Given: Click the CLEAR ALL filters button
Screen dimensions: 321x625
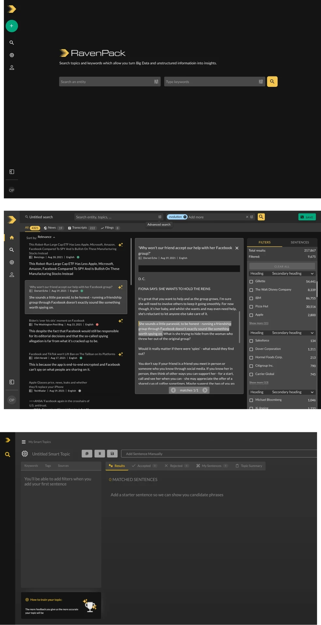Looking at the screenshot, I should (282, 266).
